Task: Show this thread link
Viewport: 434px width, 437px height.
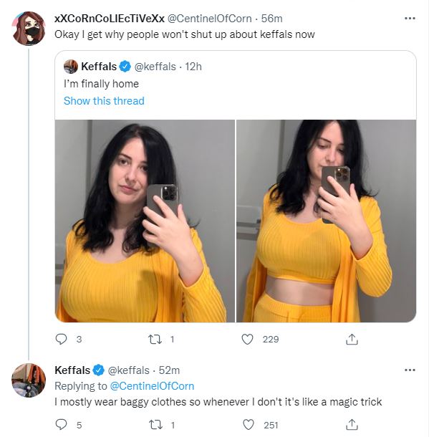Action: [104, 100]
